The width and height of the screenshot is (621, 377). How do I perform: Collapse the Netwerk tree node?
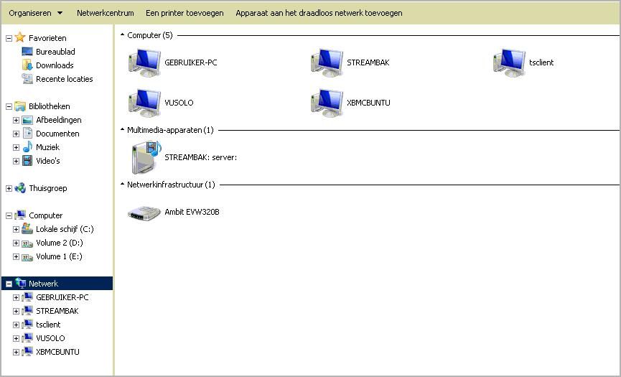tap(9, 284)
